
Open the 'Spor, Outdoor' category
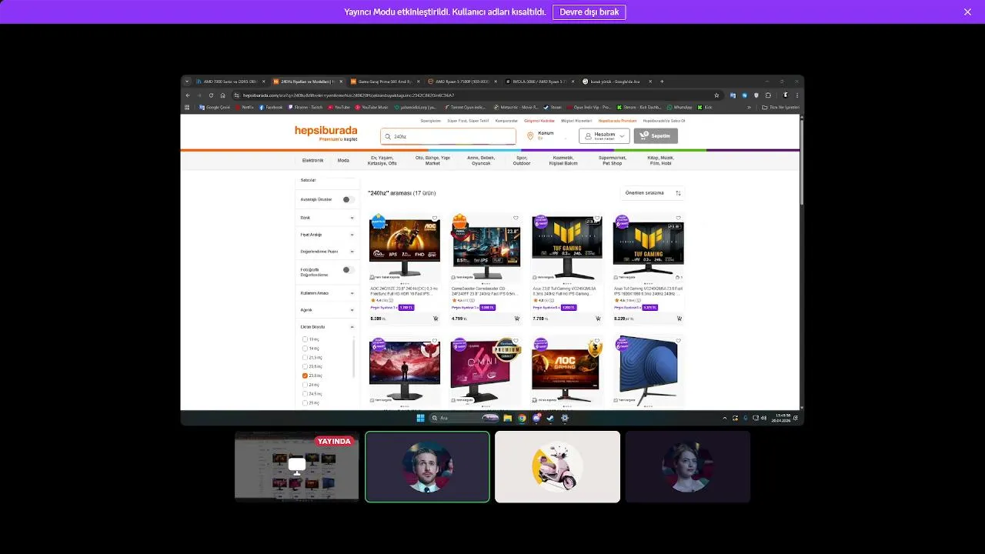[x=522, y=161]
